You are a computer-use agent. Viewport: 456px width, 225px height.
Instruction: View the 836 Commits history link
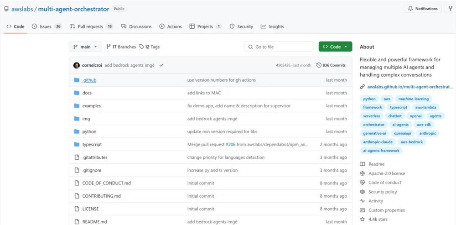click(x=331, y=65)
